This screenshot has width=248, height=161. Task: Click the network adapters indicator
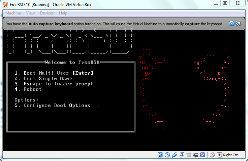[181, 155]
